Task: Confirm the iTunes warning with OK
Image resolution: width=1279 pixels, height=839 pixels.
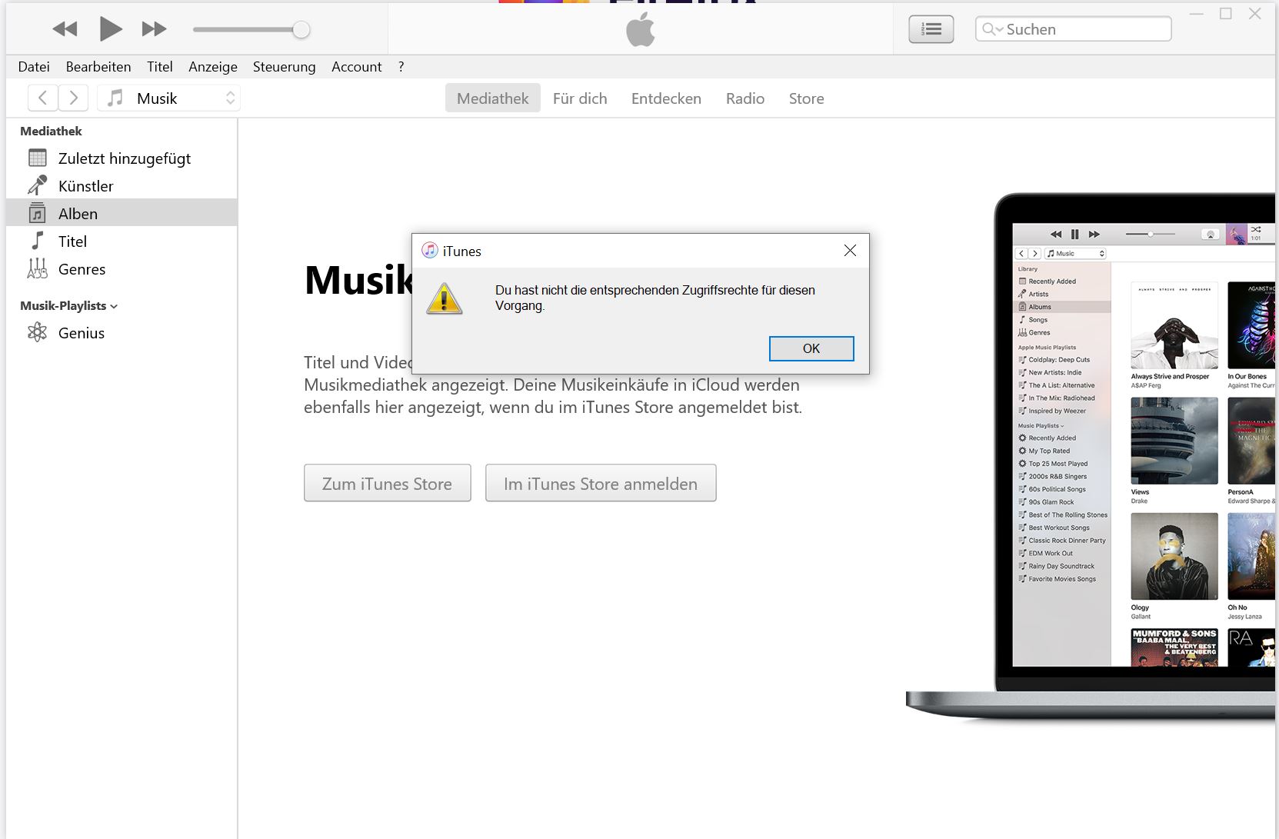Action: click(x=811, y=348)
